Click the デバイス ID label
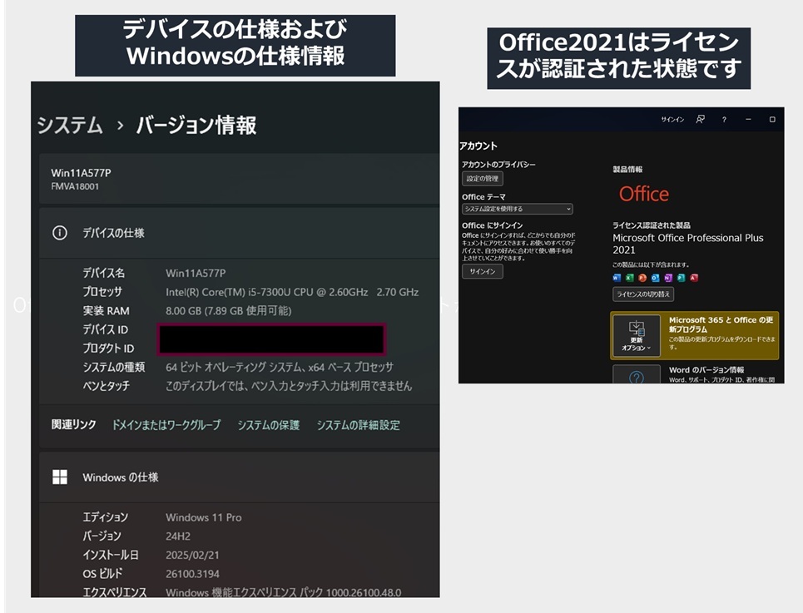This screenshot has height=613, width=803. 106,329
